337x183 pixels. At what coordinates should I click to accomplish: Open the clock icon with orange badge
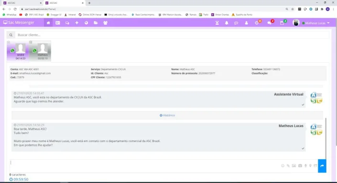point(257,22)
